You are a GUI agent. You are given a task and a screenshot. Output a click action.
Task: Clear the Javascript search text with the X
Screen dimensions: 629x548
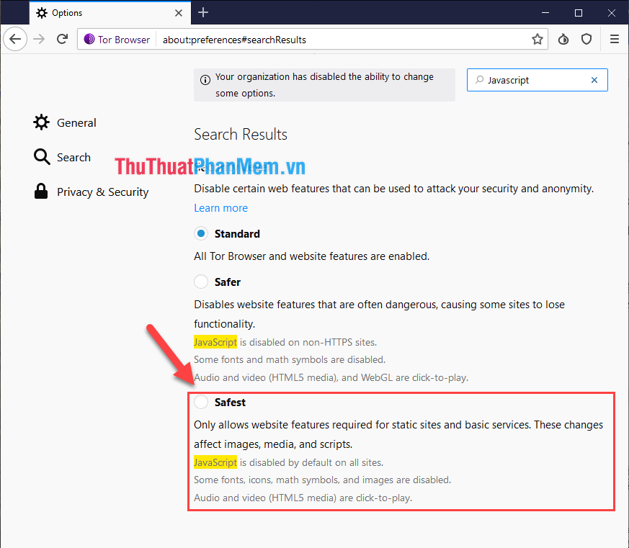pyautogui.click(x=594, y=80)
